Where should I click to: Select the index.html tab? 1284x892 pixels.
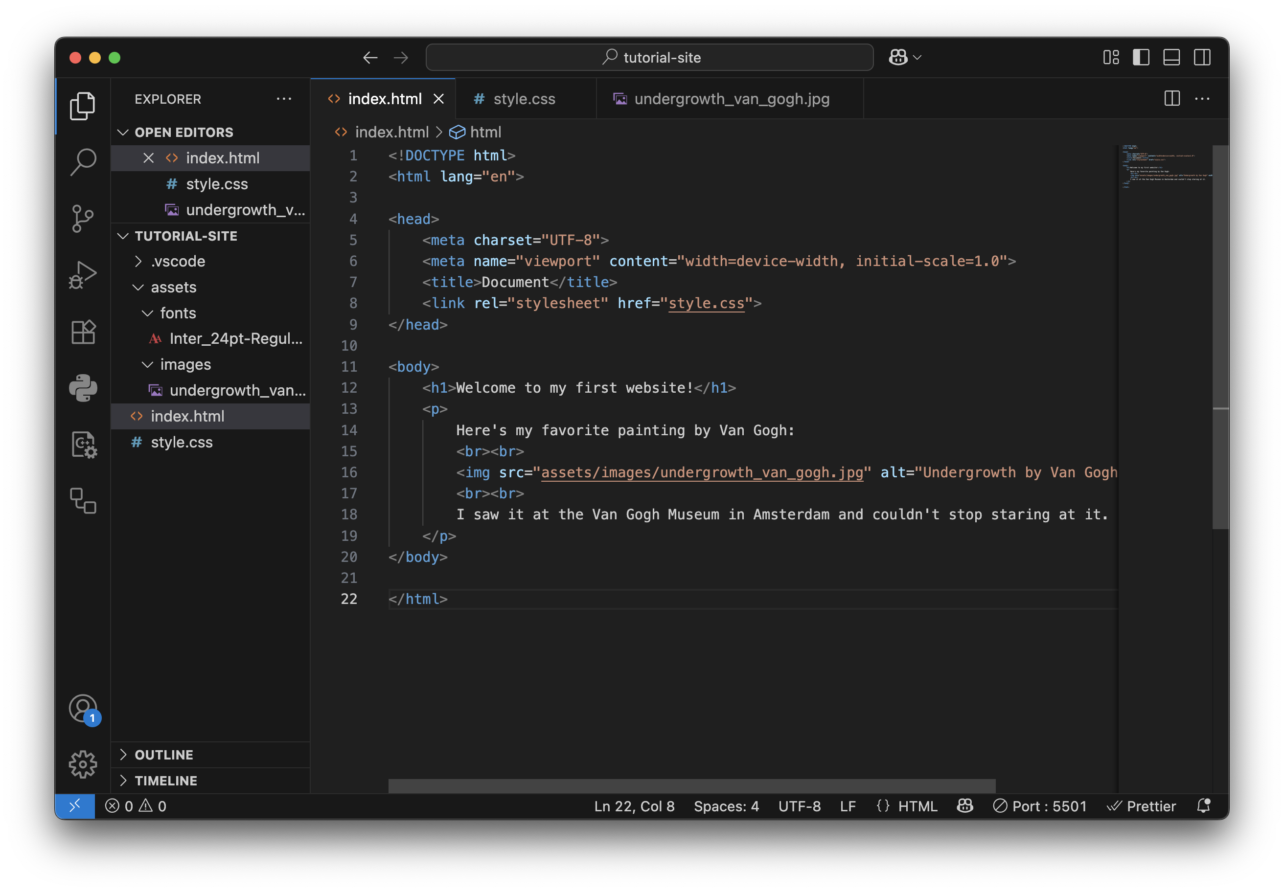384,99
